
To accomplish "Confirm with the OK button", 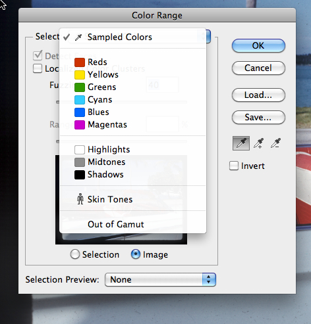I will (258, 45).
